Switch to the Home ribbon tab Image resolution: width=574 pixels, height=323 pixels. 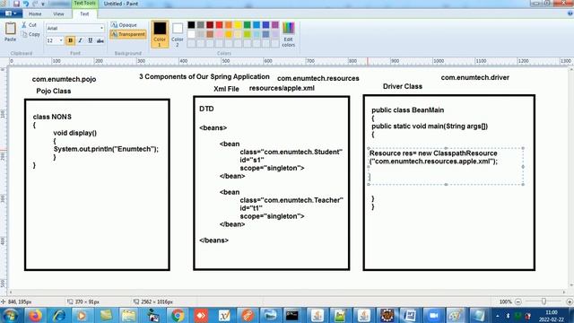tap(35, 14)
